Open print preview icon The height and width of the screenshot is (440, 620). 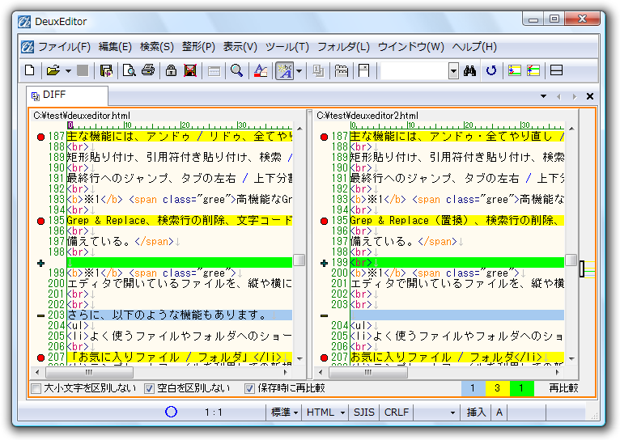tap(130, 70)
